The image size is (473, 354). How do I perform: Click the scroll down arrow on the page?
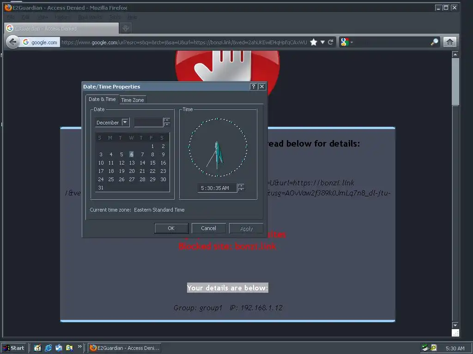point(455,325)
